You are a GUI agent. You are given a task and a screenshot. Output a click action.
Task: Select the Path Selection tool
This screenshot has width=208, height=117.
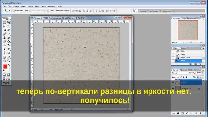click(x=5, y=49)
